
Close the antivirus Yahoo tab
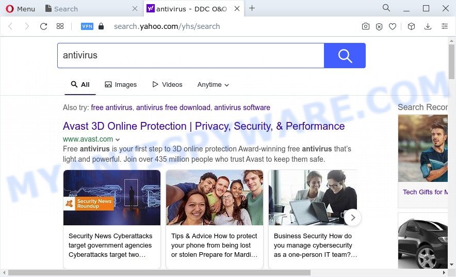coord(237,9)
